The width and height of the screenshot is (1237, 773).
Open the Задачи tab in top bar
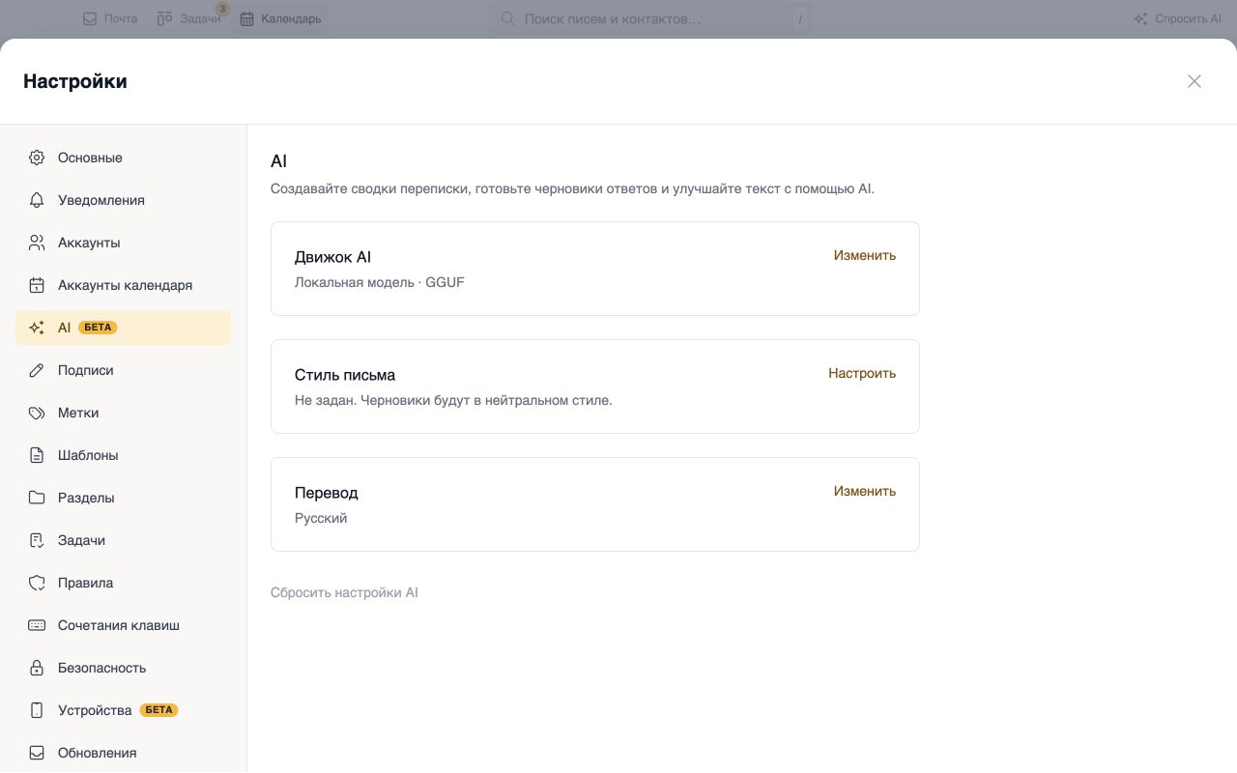(189, 18)
